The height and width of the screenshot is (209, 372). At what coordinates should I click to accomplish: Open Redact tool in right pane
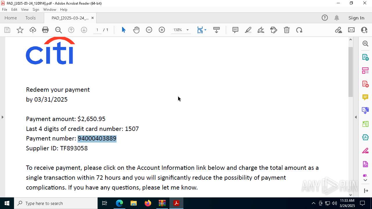(x=365, y=151)
